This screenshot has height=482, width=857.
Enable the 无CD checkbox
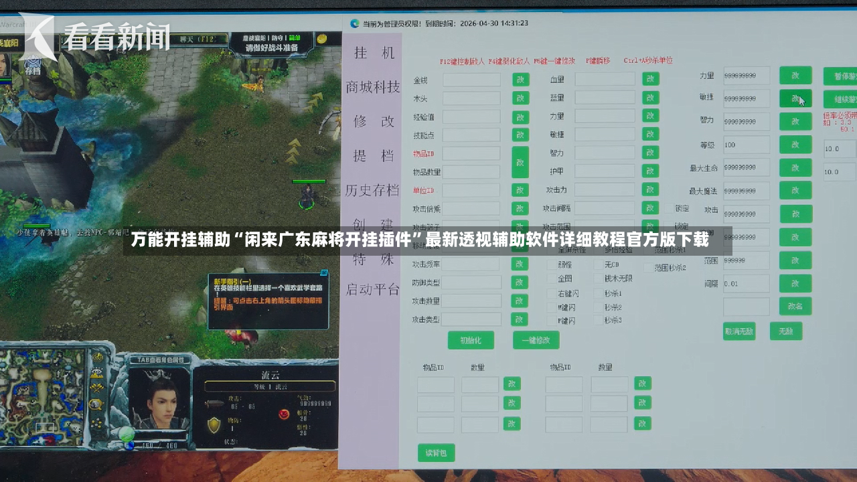click(x=598, y=264)
